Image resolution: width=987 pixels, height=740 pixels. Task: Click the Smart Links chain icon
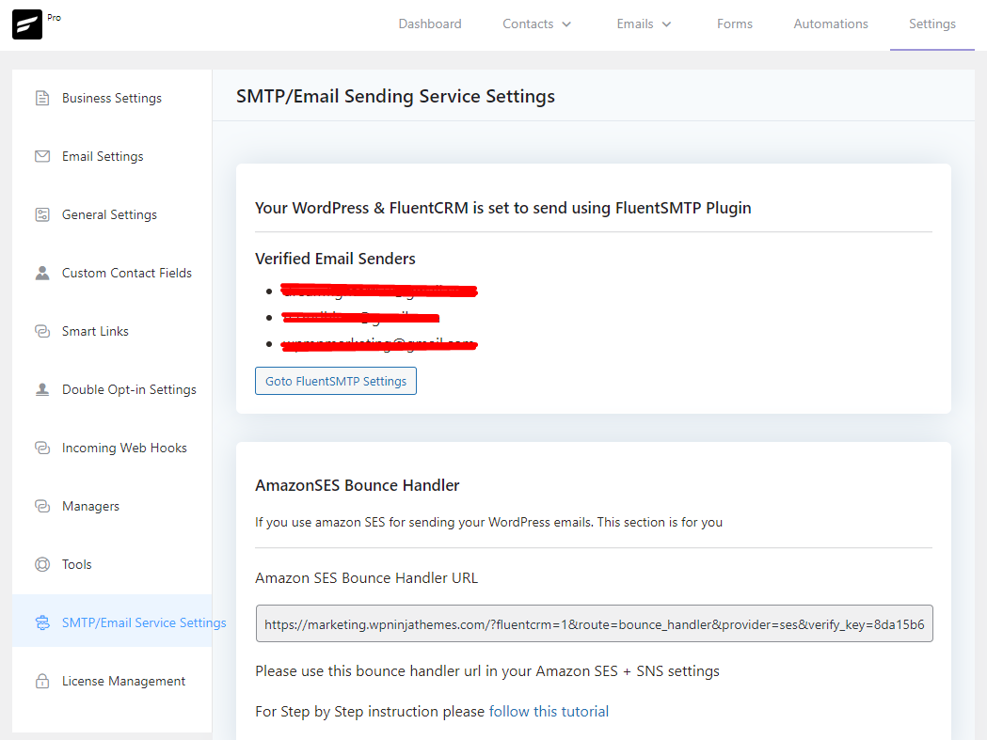pyautogui.click(x=42, y=331)
